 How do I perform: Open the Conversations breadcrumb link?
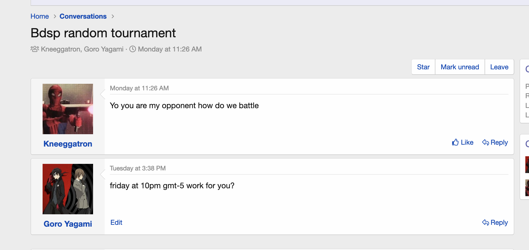coord(83,16)
